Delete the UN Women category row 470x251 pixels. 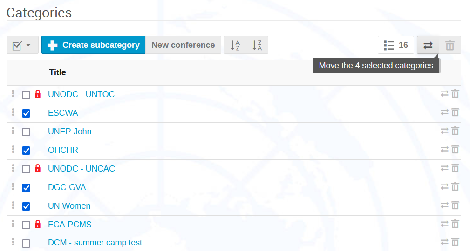click(455, 205)
